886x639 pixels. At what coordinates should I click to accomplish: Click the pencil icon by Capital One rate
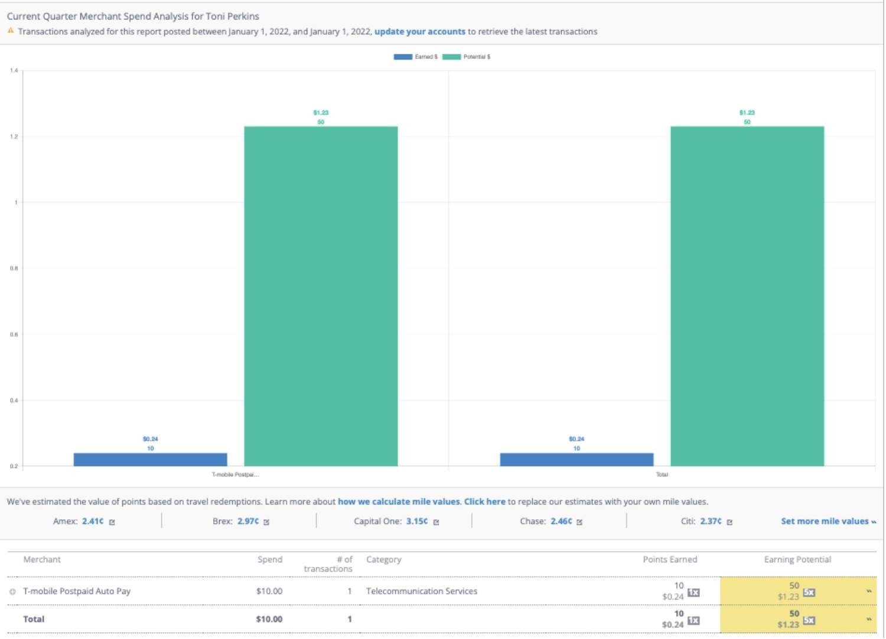coord(436,521)
